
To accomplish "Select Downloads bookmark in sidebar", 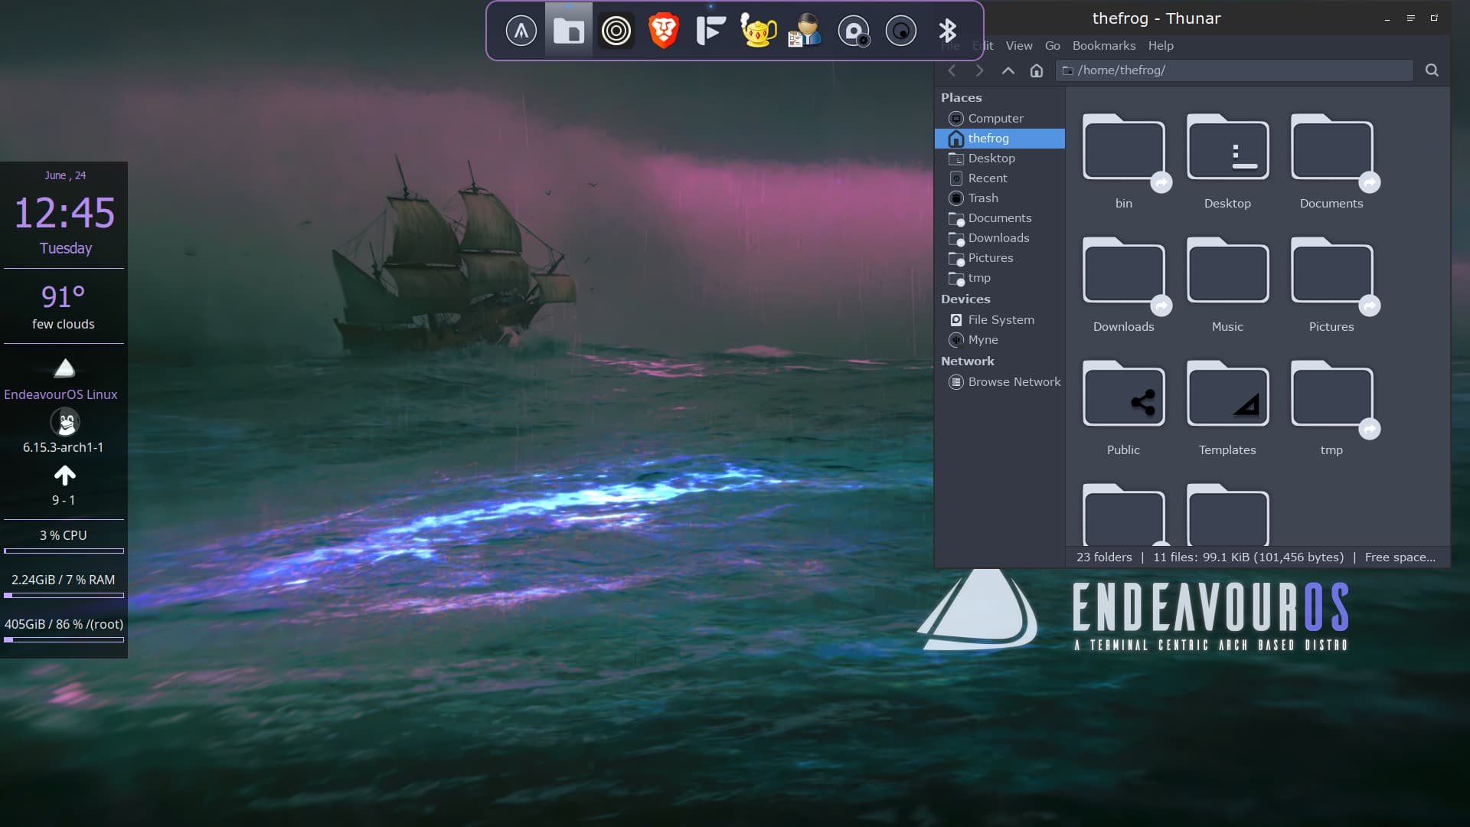I will point(998,238).
